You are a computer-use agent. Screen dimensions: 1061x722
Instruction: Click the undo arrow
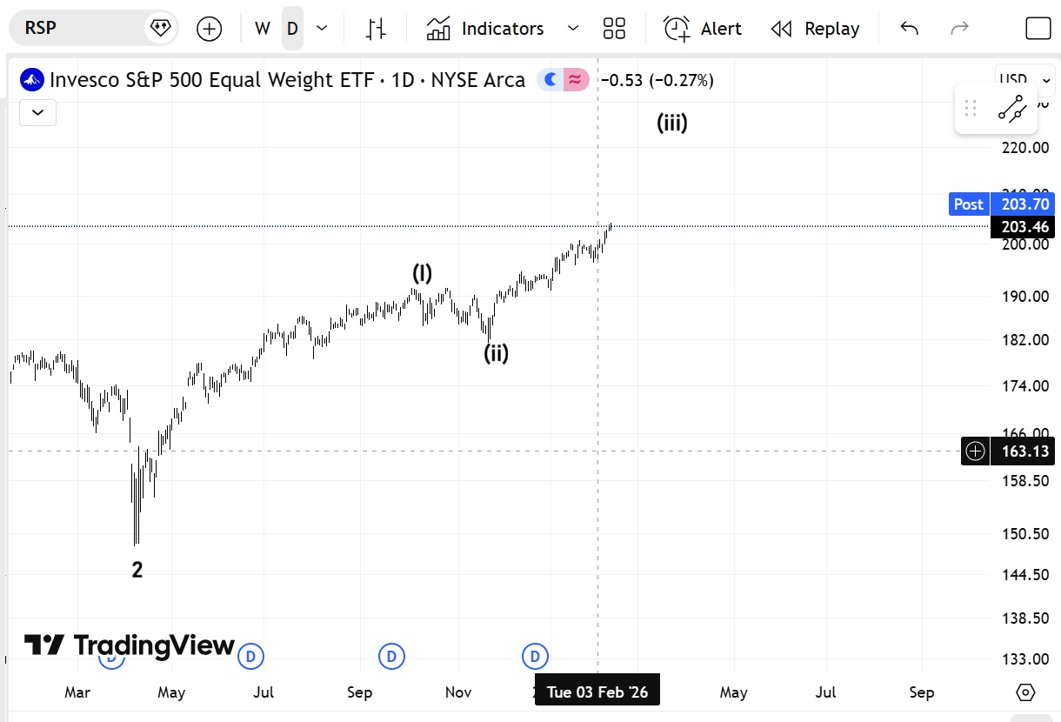[909, 29]
